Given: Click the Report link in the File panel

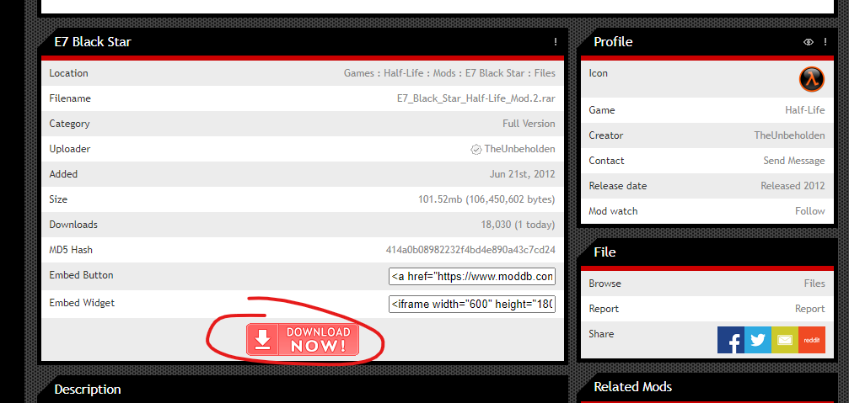Looking at the screenshot, I should coord(810,309).
